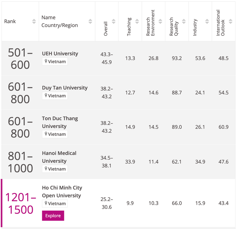237x229 pixels.
Task: Sort by International Outlook arrows
Action: 231,22
